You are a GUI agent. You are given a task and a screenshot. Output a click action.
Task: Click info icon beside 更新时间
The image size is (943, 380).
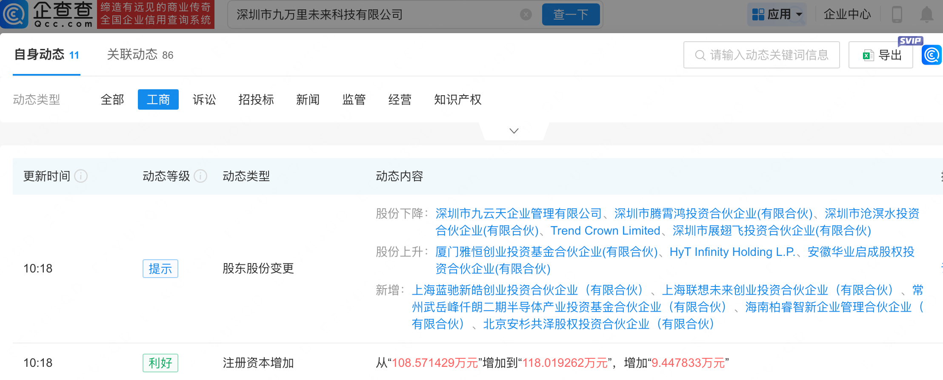click(81, 176)
